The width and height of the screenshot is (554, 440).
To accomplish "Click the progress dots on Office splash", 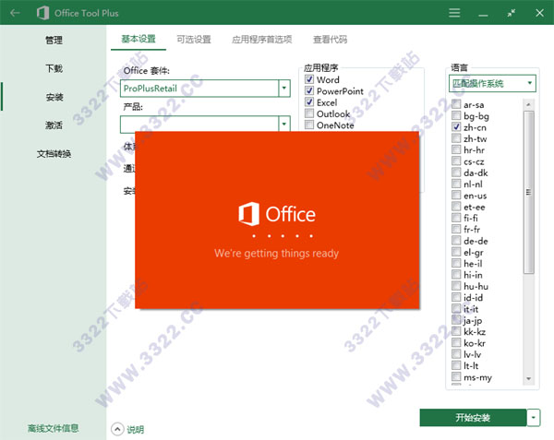I will pyautogui.click(x=283, y=236).
